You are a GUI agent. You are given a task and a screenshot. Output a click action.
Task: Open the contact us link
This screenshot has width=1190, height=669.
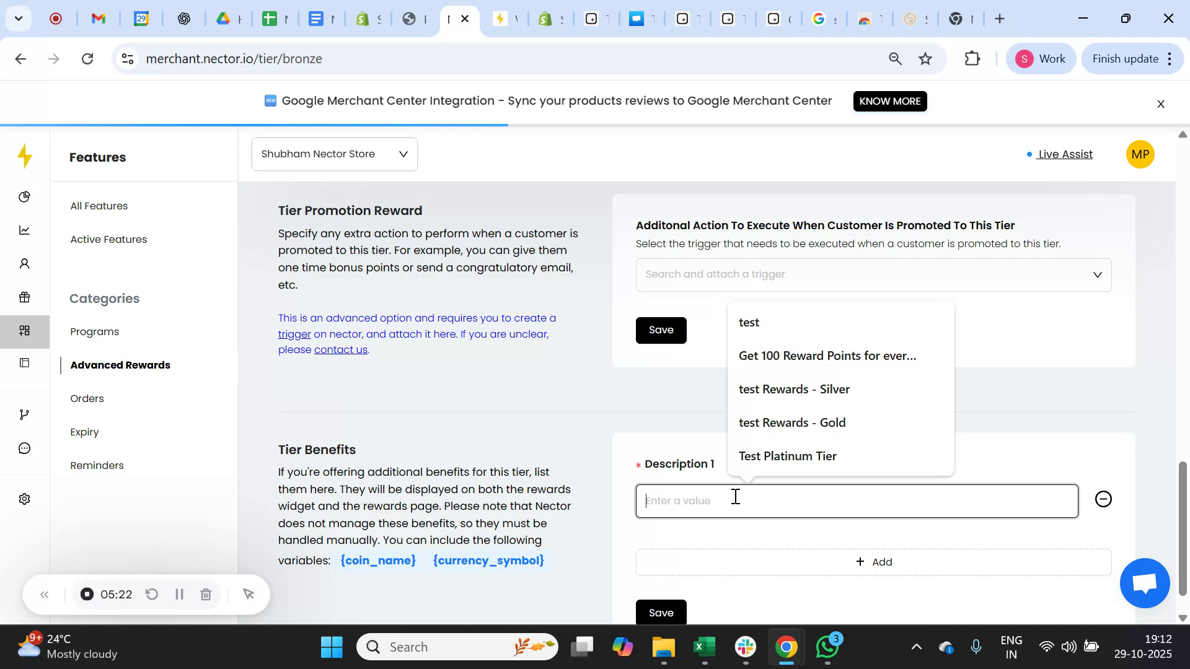(341, 349)
